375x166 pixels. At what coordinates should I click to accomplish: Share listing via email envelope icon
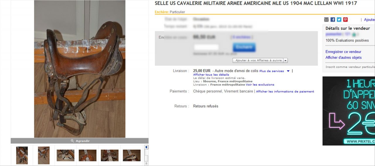(x=326, y=20)
